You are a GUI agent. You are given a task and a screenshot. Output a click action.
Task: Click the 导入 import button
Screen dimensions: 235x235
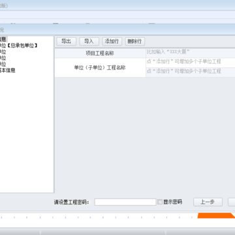coord(89,41)
